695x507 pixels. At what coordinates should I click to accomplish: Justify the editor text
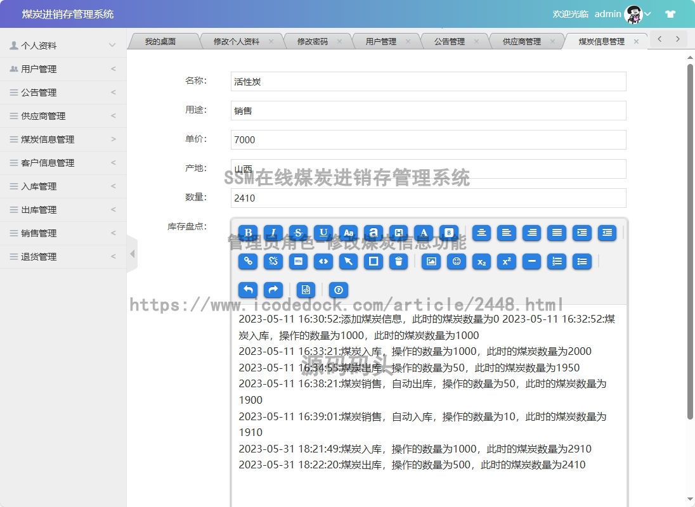pyautogui.click(x=557, y=233)
